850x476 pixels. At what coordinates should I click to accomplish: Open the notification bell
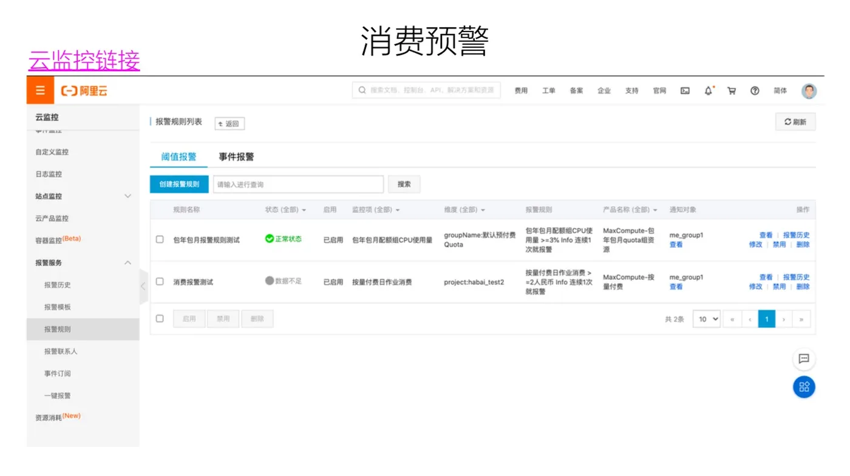click(x=709, y=90)
